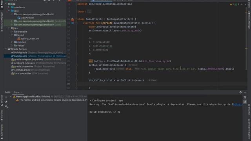Click scroll-to-end icon in build output

point(245,102)
